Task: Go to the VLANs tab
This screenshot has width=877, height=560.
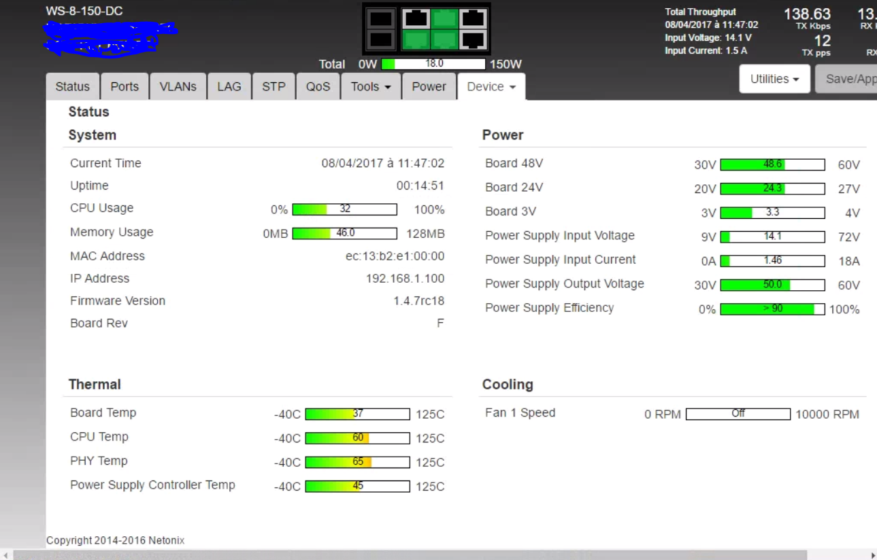Action: click(x=178, y=87)
